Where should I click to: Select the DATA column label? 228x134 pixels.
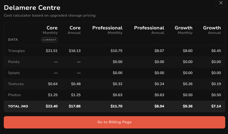click(x=13, y=40)
